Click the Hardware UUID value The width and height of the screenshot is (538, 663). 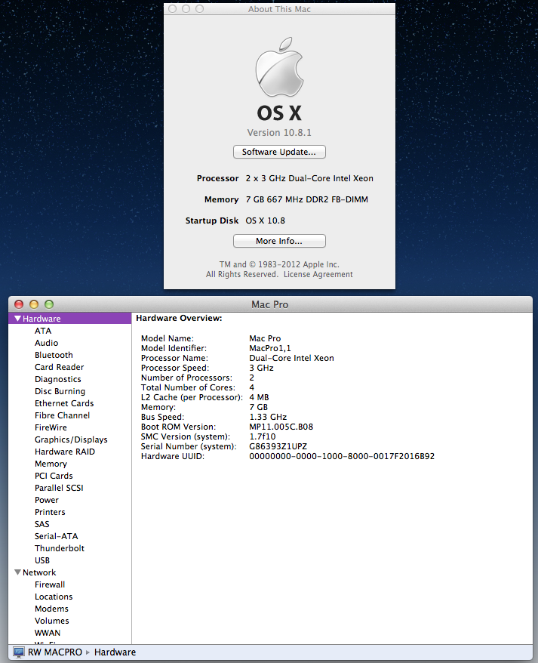click(342, 456)
